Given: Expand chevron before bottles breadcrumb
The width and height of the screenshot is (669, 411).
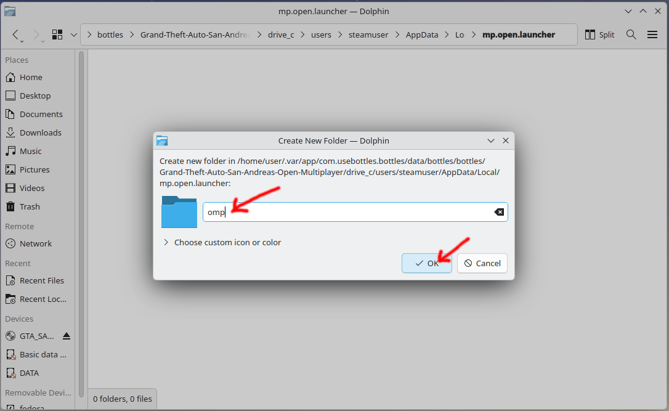Looking at the screenshot, I should (89, 35).
